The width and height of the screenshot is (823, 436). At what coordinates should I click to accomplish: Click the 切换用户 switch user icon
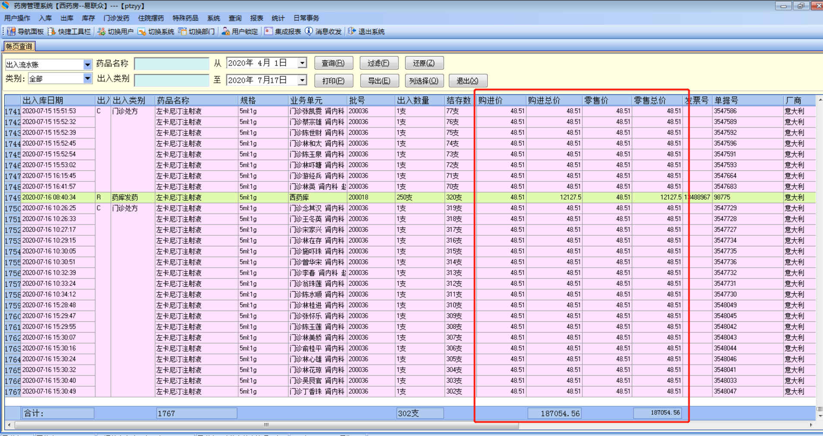click(x=101, y=31)
